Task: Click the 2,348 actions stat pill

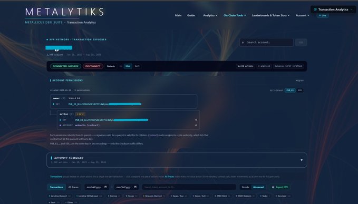Action: [246, 66]
